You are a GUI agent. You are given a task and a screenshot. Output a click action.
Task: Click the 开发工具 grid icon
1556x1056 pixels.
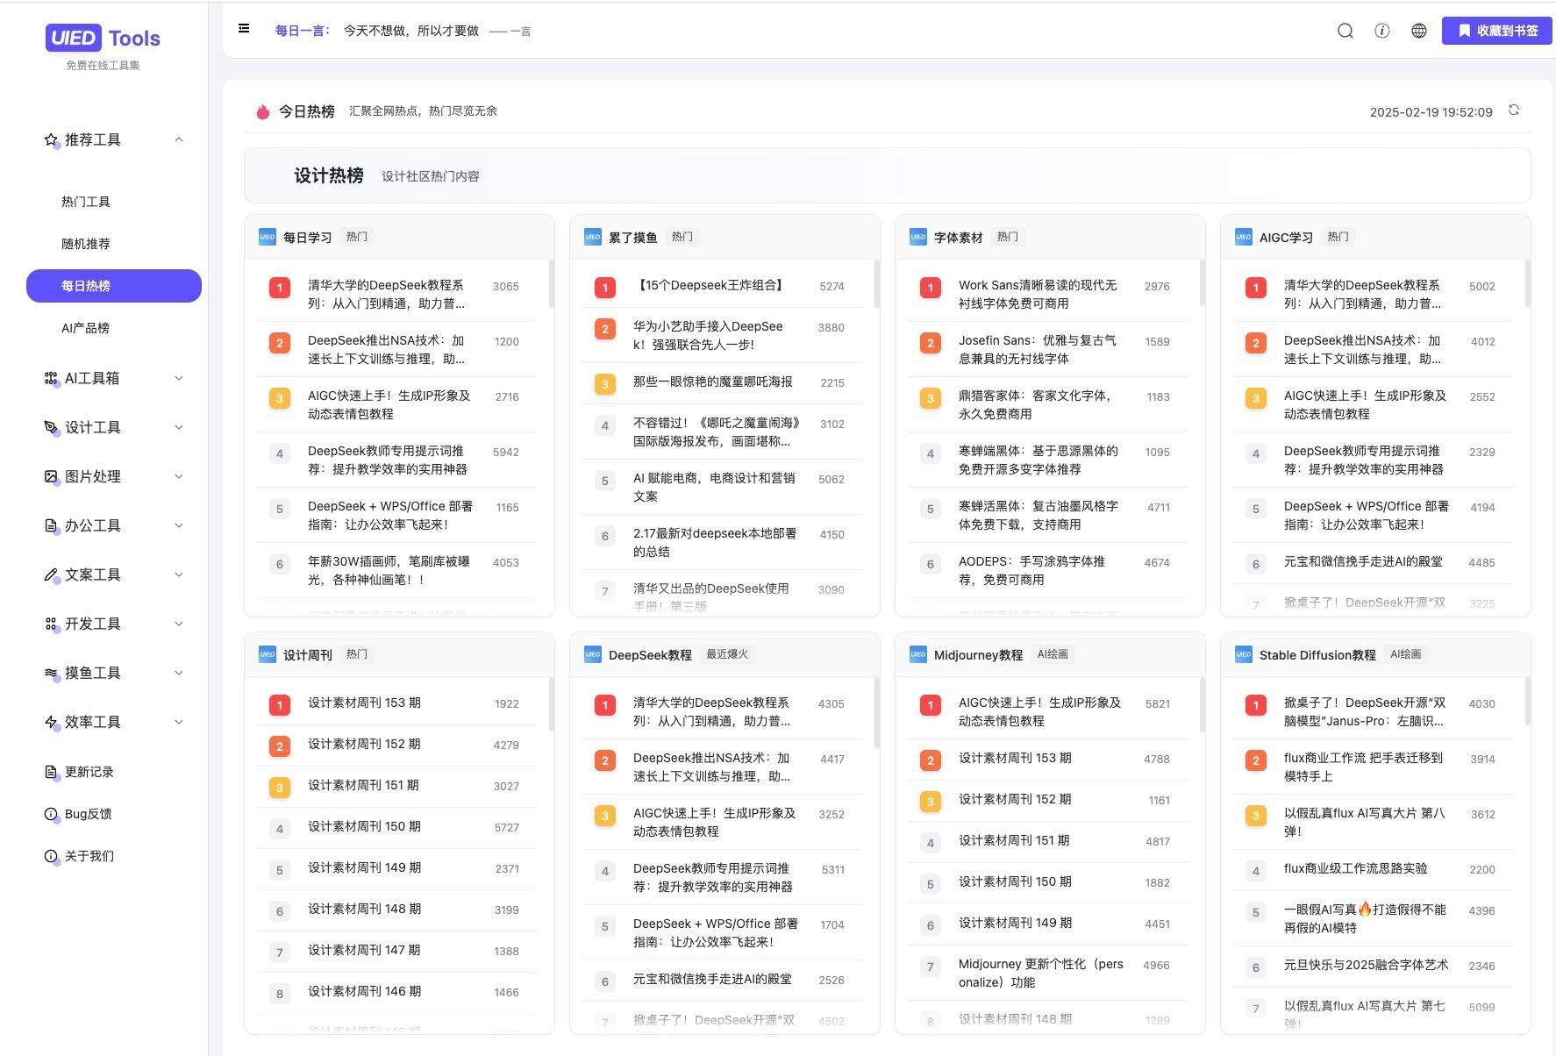(x=51, y=624)
